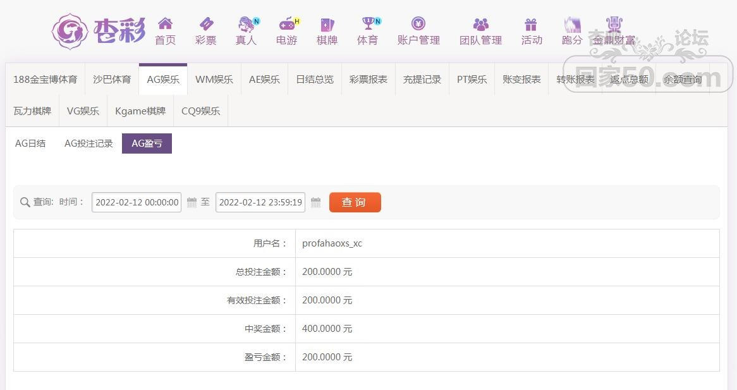Switch to AE娱乐 tab

tap(265, 80)
